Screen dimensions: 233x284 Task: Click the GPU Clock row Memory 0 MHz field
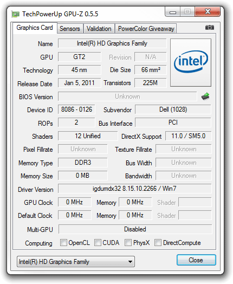135,202
